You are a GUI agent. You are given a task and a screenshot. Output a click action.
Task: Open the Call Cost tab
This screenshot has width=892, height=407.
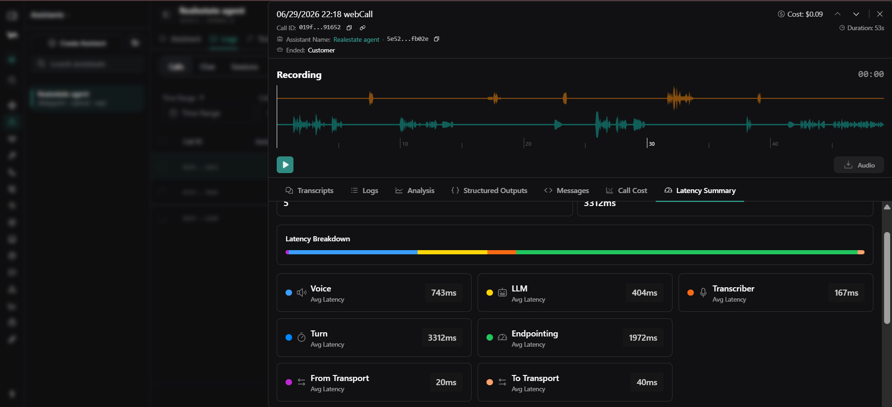[x=626, y=191]
